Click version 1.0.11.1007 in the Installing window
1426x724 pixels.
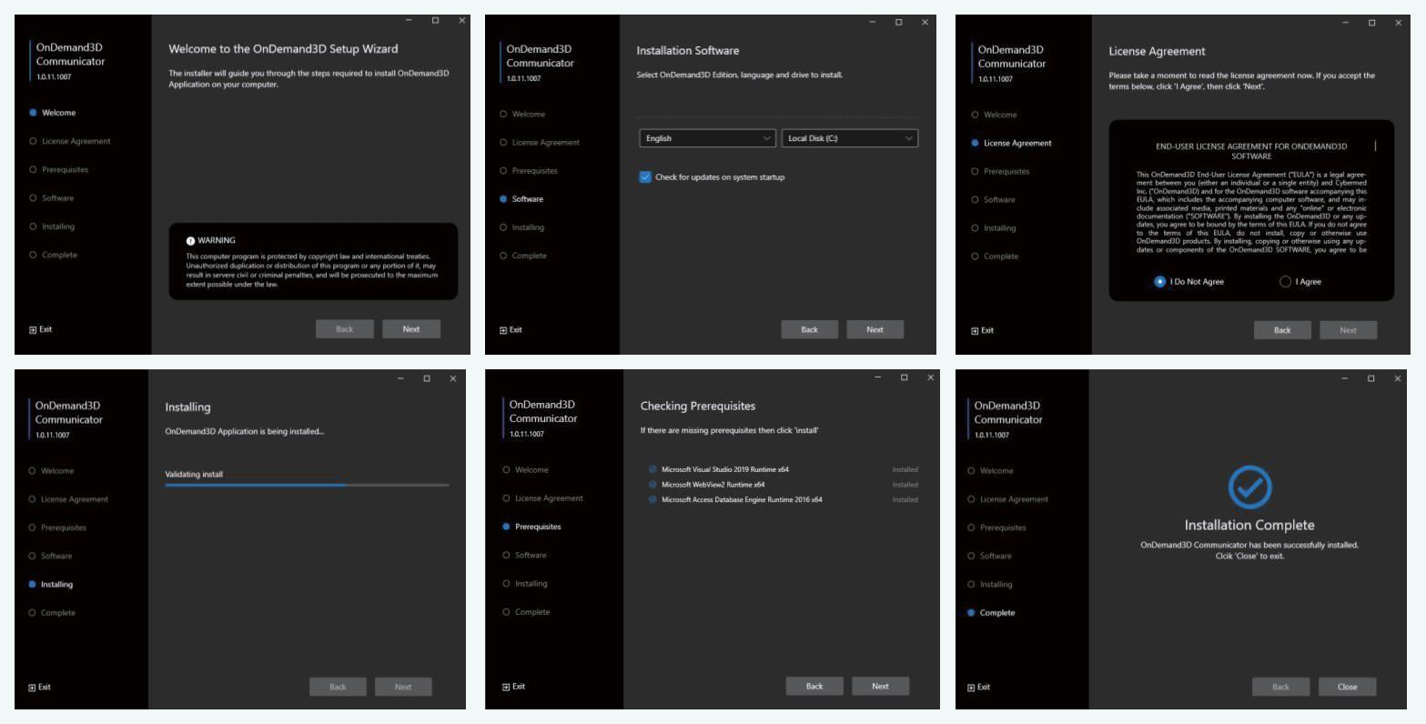pyautogui.click(x=52, y=436)
